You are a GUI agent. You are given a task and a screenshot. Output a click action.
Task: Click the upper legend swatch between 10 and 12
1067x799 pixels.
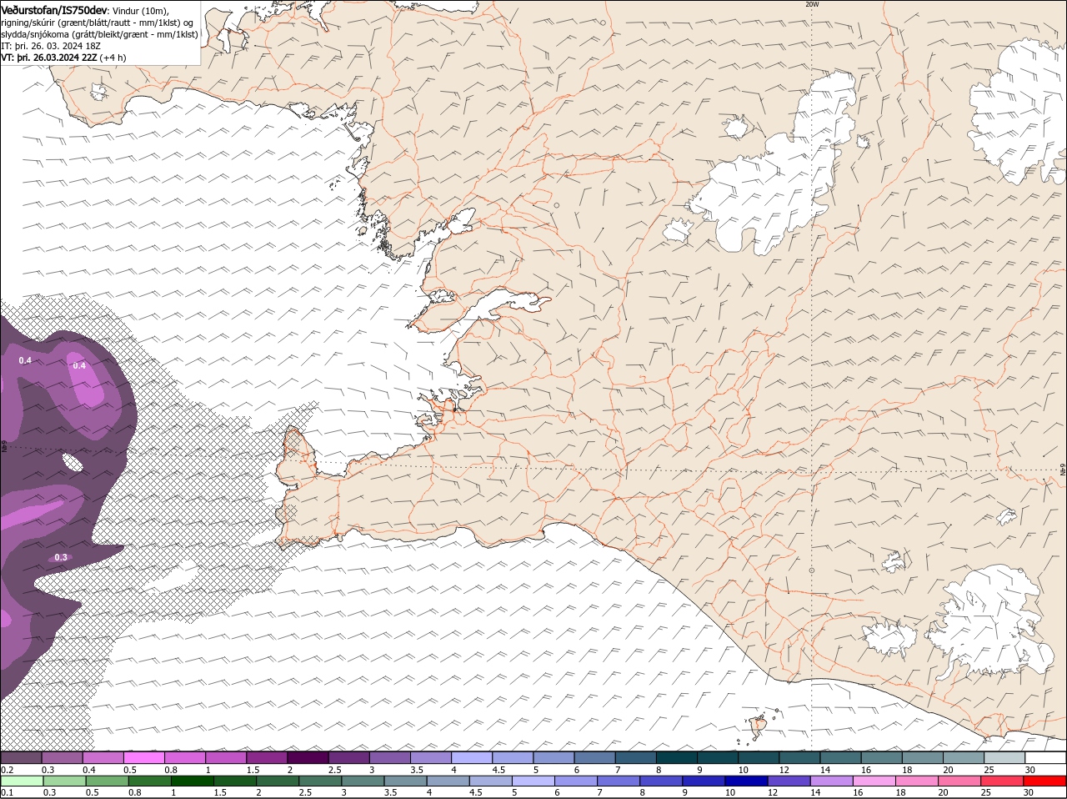[x=759, y=757]
